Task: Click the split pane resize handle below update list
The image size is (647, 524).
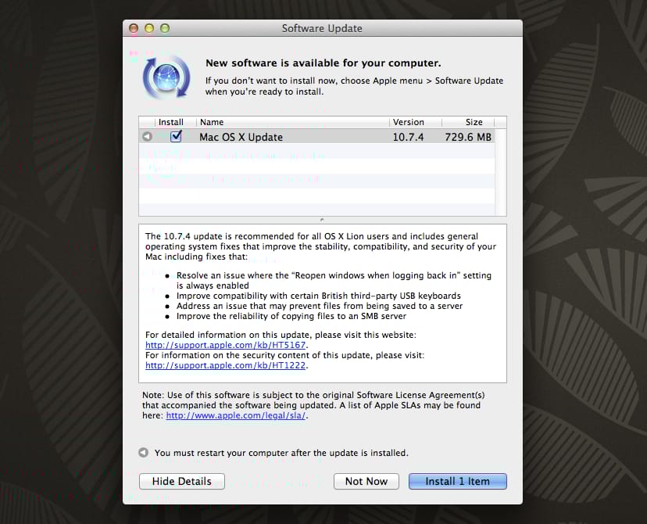Action: click(322, 220)
